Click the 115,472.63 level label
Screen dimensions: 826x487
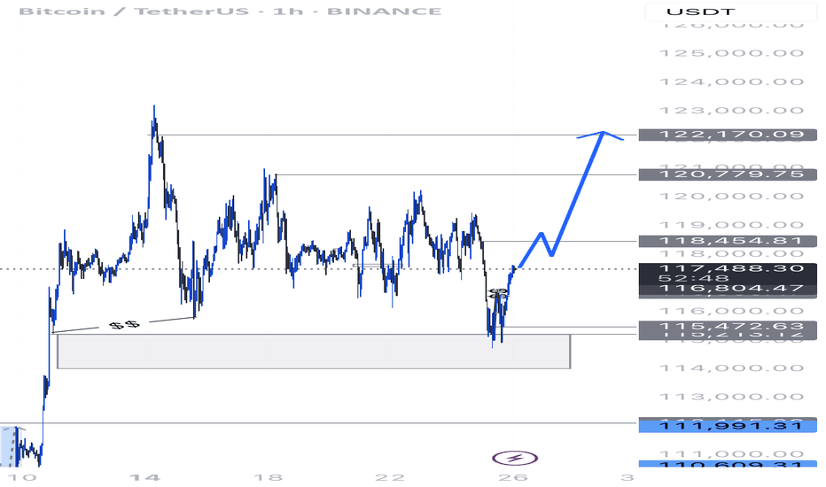click(721, 328)
